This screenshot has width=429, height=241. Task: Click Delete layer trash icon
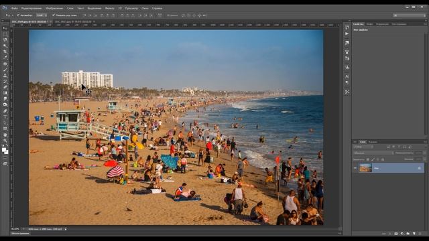[420, 234]
